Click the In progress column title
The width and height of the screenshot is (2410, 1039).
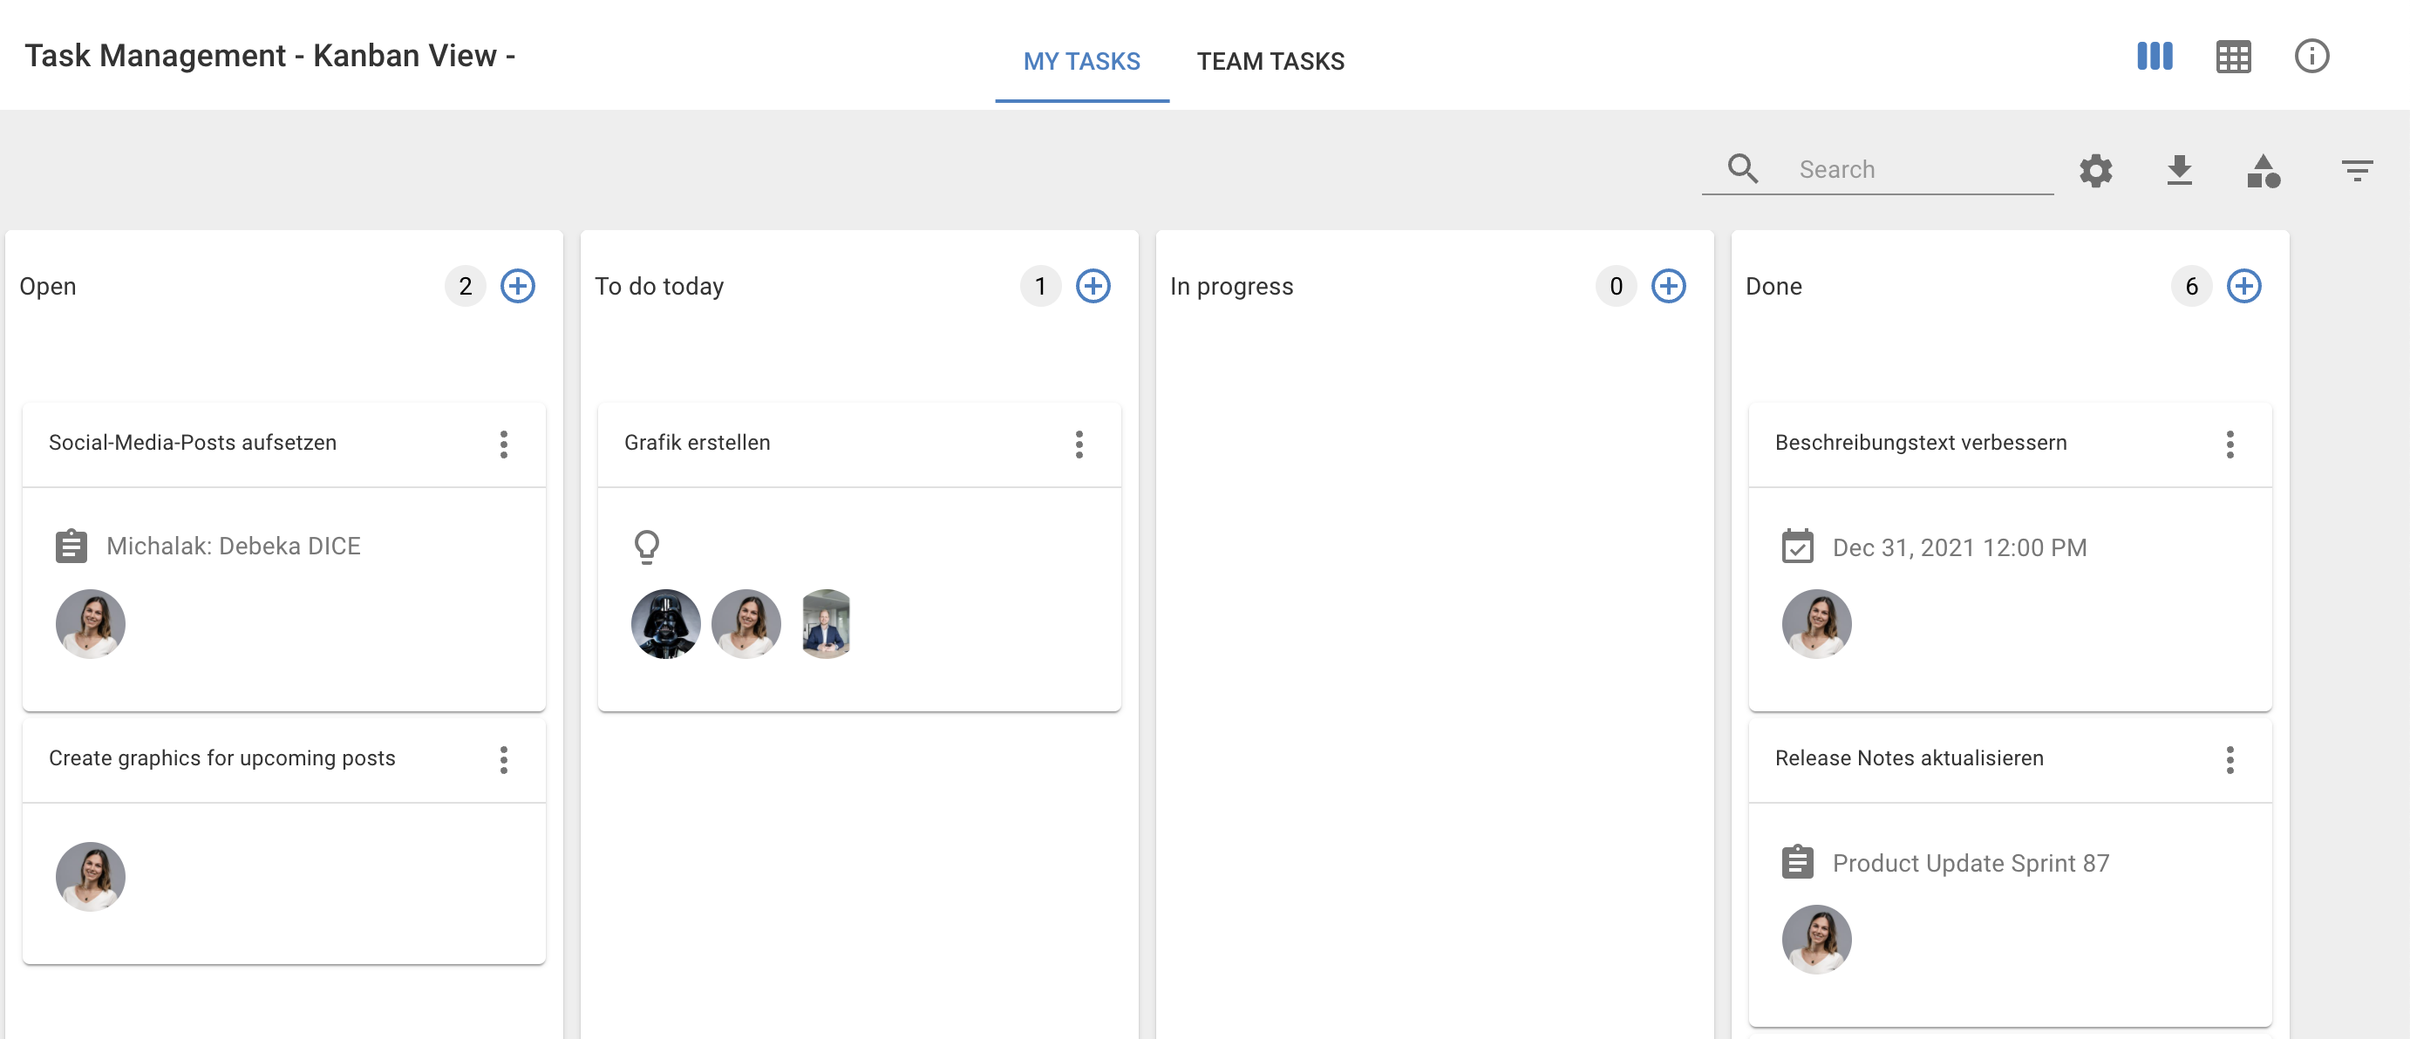click(x=1231, y=286)
